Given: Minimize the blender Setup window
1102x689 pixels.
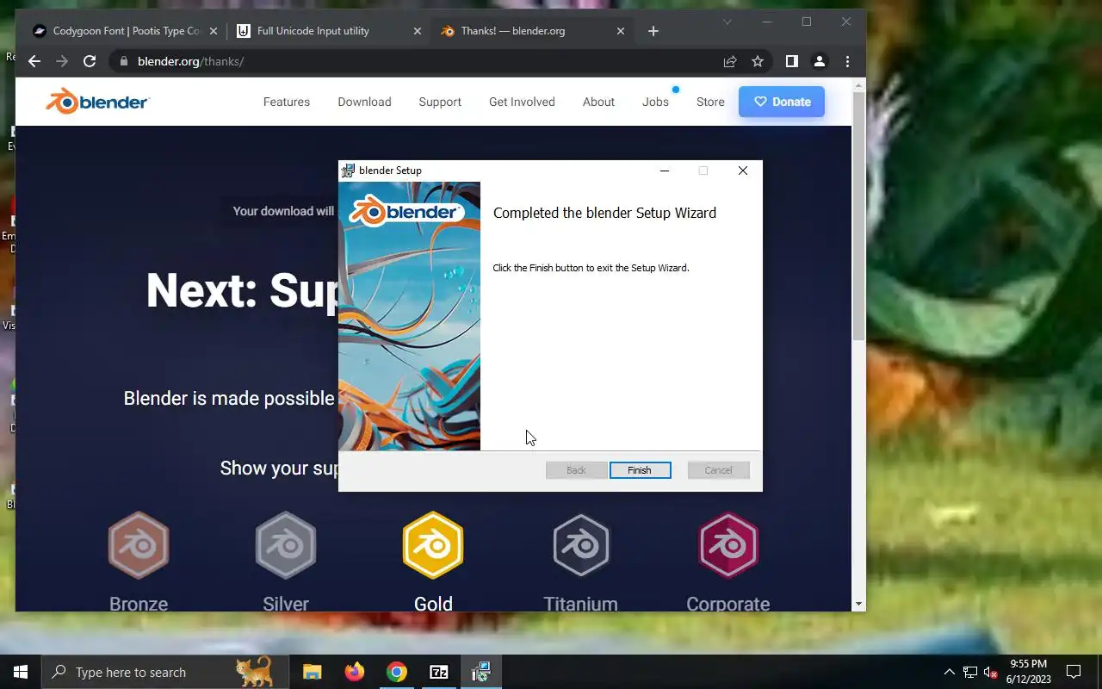Looking at the screenshot, I should click(x=664, y=171).
